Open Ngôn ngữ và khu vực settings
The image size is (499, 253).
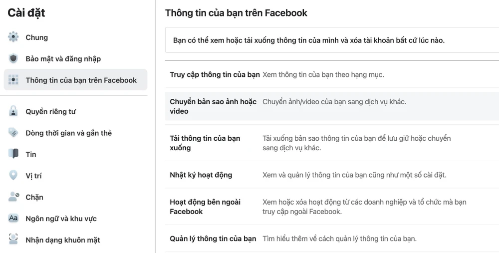61,219
